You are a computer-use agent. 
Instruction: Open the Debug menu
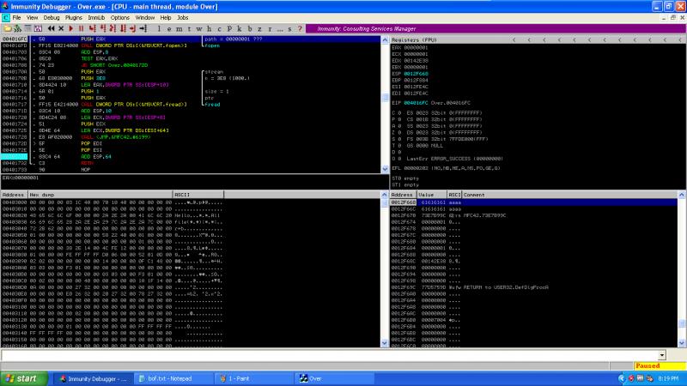(x=52, y=17)
